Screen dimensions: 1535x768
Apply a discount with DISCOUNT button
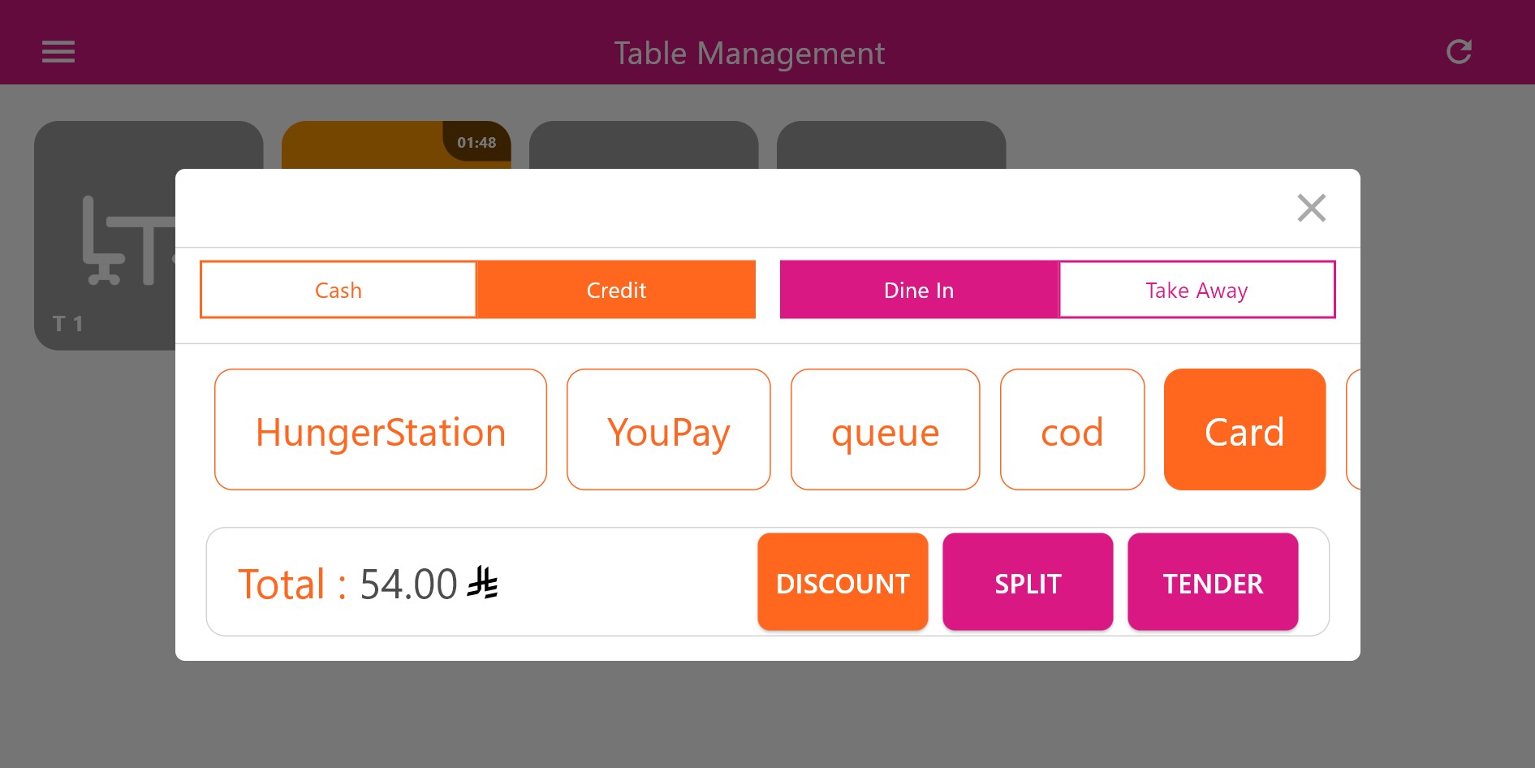pos(843,582)
